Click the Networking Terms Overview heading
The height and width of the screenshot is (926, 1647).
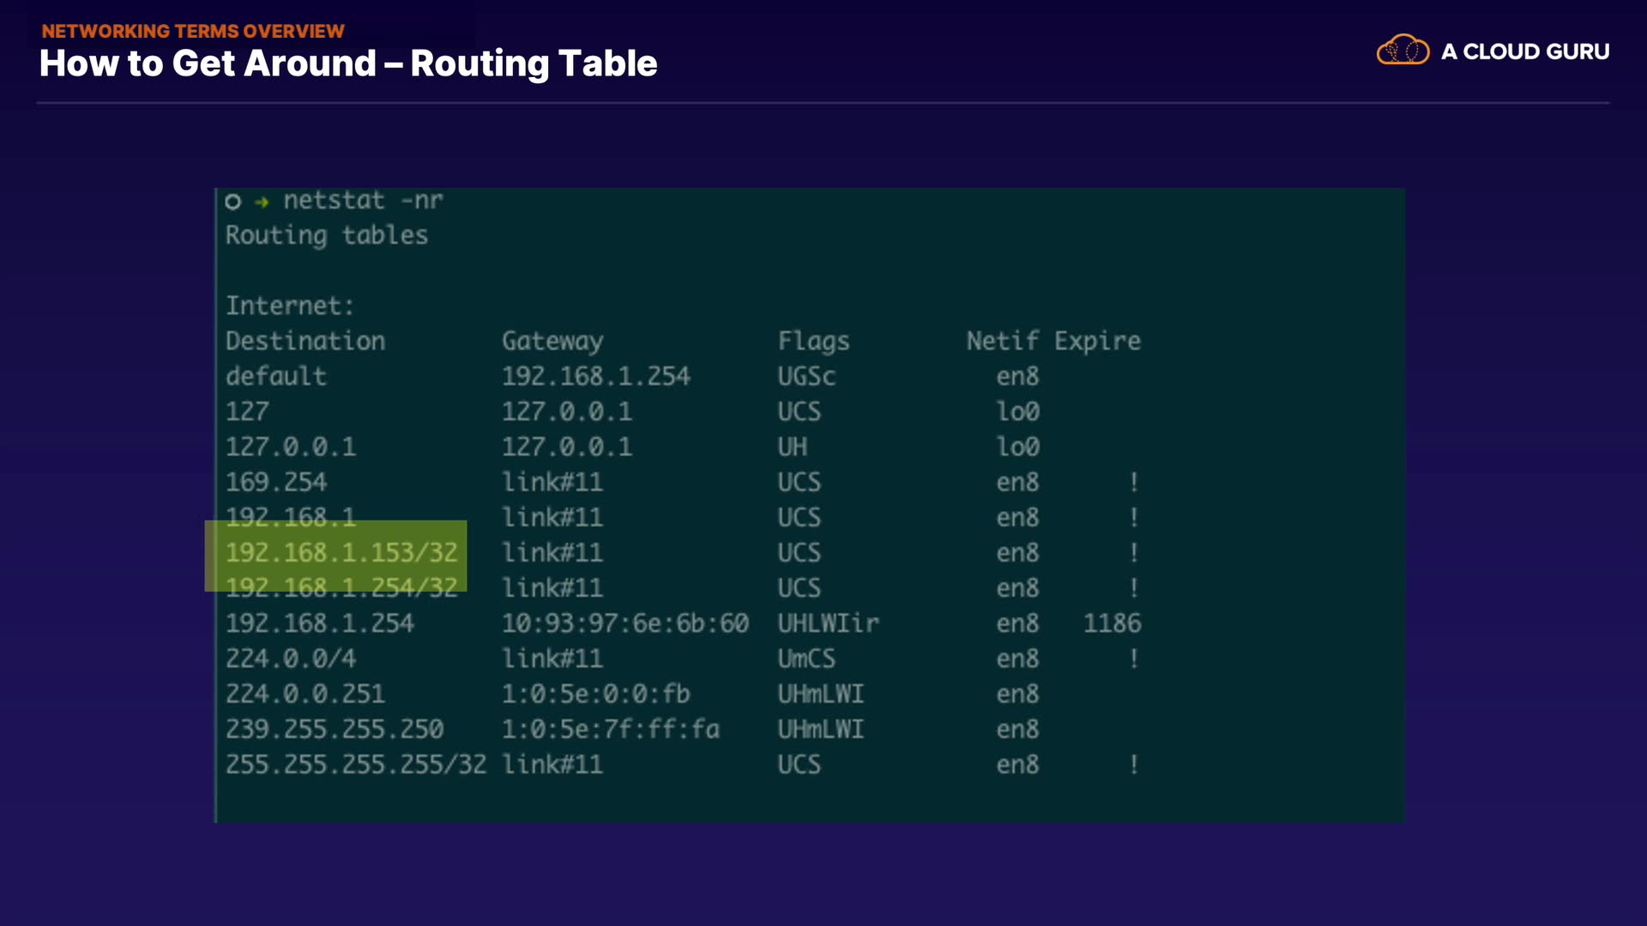click(x=193, y=31)
